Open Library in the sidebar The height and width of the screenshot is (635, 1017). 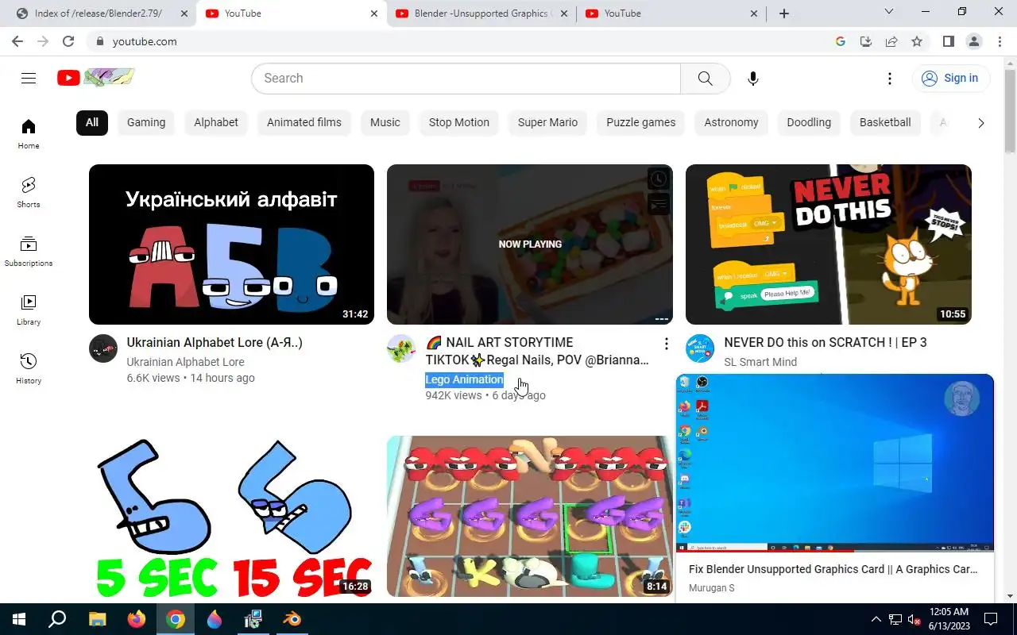(29, 310)
